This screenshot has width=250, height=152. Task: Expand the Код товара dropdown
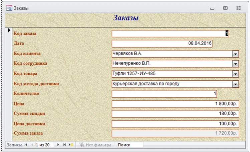[x=235, y=74]
